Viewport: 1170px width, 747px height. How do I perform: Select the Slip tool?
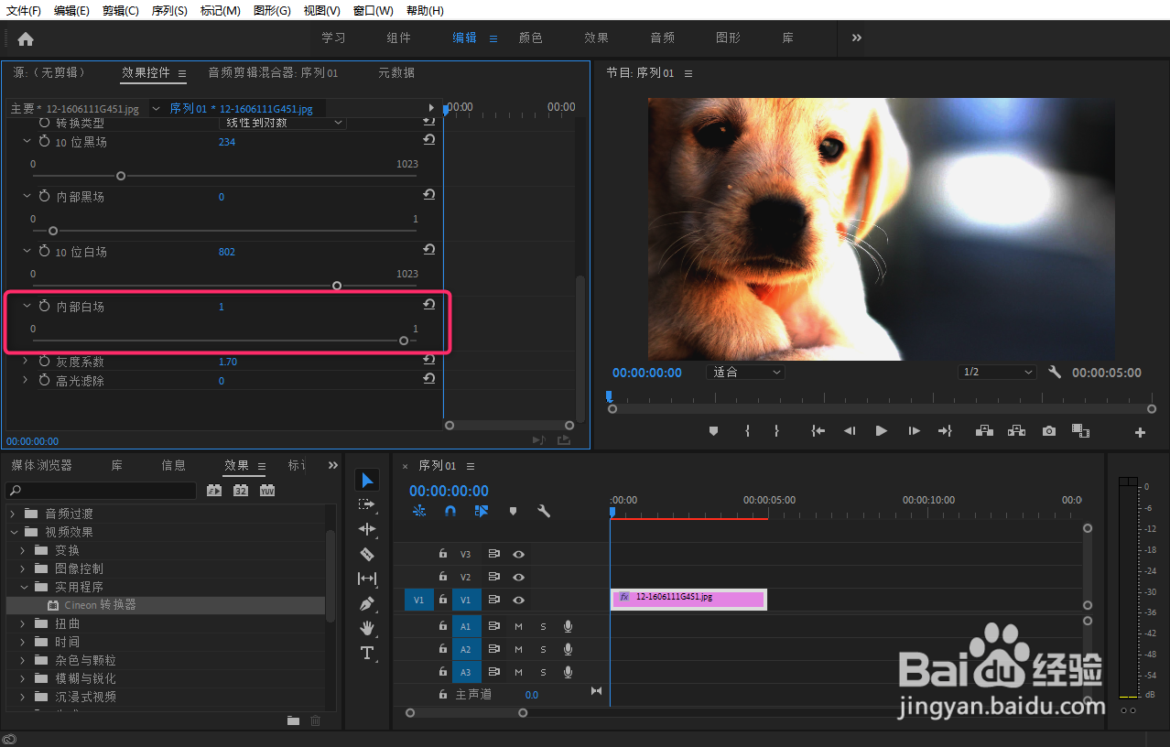tap(367, 579)
